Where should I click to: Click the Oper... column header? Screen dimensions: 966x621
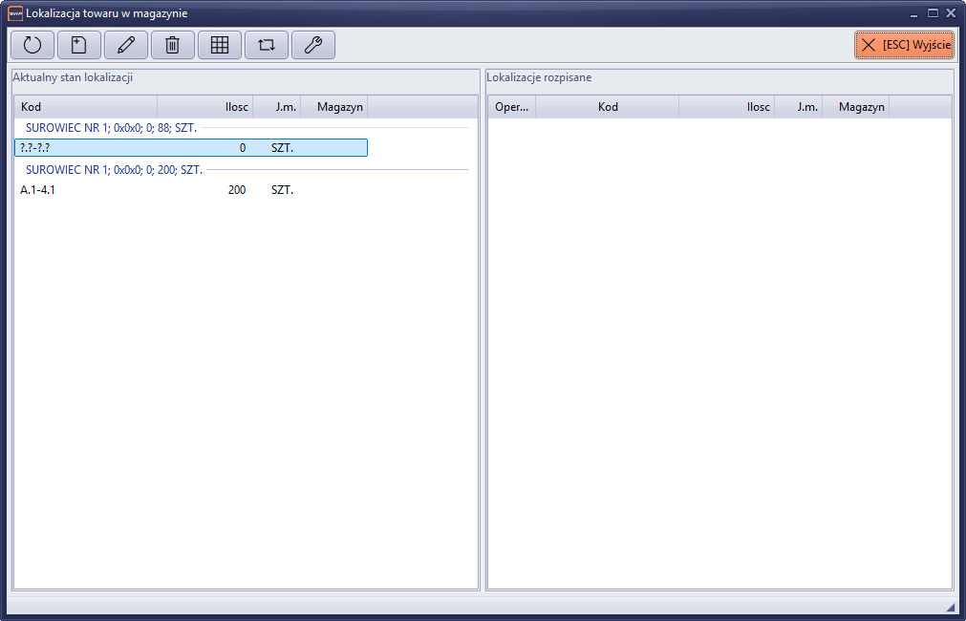coord(511,107)
